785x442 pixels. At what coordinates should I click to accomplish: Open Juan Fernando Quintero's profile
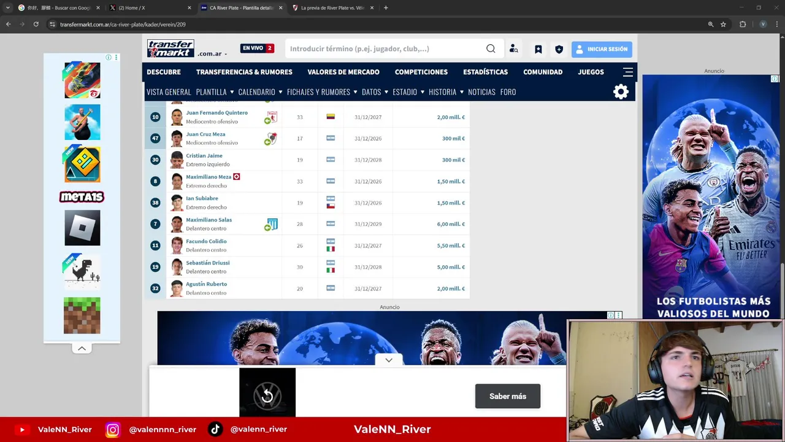(216, 113)
